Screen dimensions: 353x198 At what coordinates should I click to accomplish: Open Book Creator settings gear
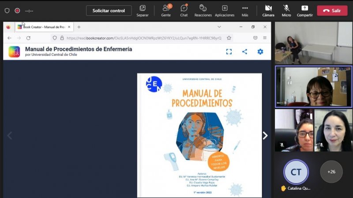260,51
